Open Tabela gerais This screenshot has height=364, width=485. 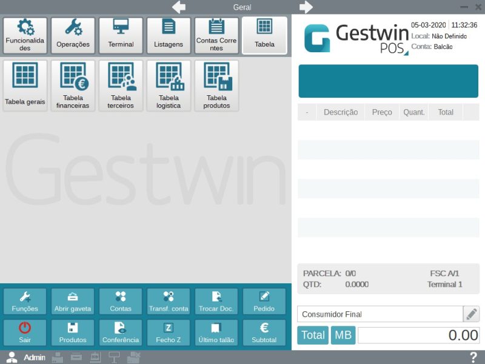point(25,86)
